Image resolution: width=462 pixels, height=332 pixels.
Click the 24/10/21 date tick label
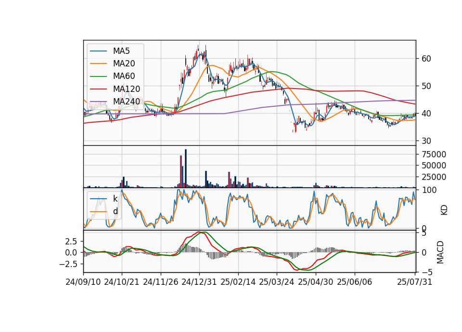[122, 282]
